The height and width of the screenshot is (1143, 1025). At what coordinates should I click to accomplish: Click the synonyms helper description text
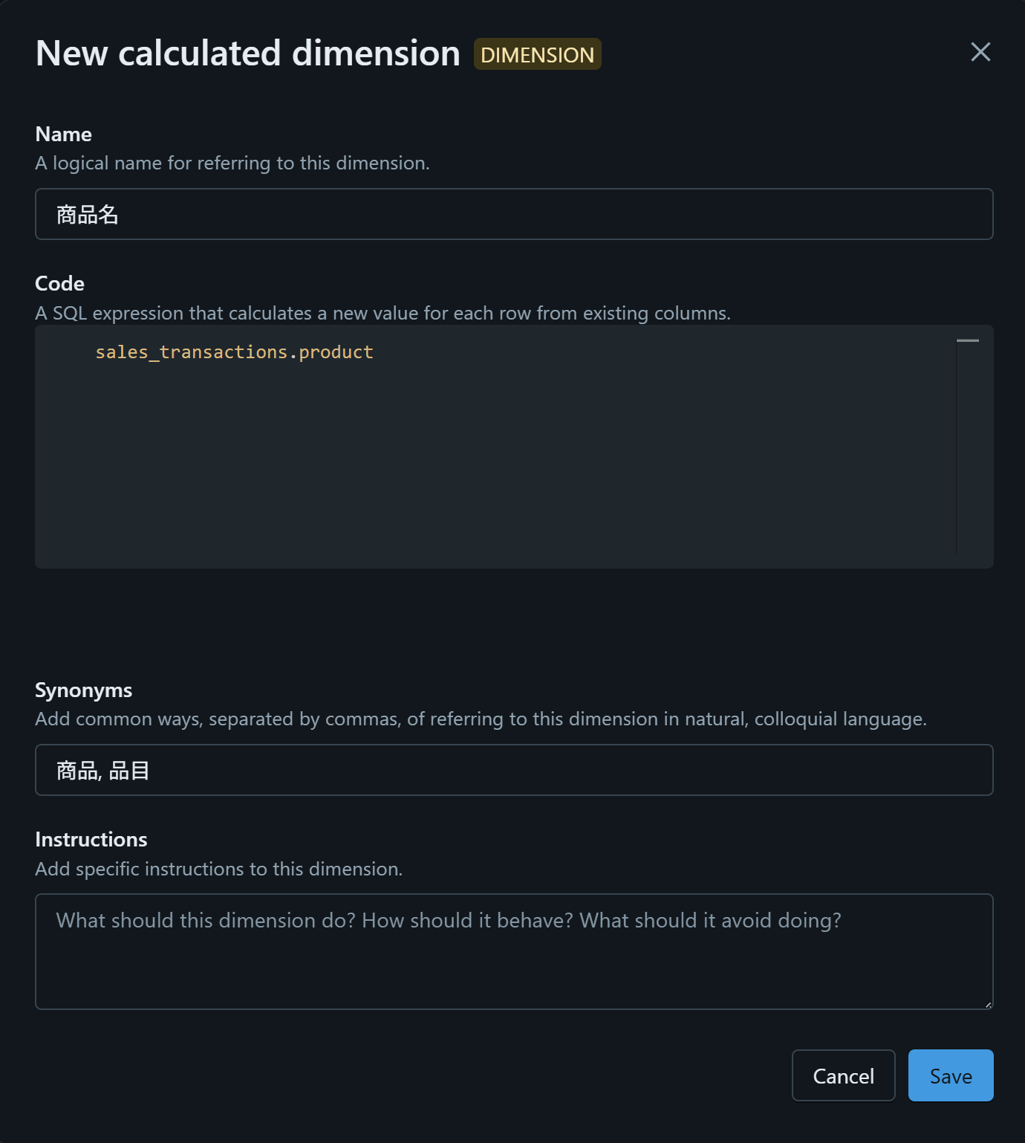point(481,719)
